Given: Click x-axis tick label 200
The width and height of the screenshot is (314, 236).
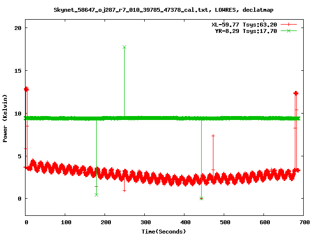Looking at the screenshot, I should click(x=106, y=222).
